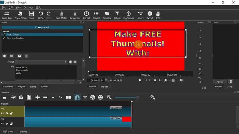
Task: Append clip to timeline track
Action: (37, 98)
